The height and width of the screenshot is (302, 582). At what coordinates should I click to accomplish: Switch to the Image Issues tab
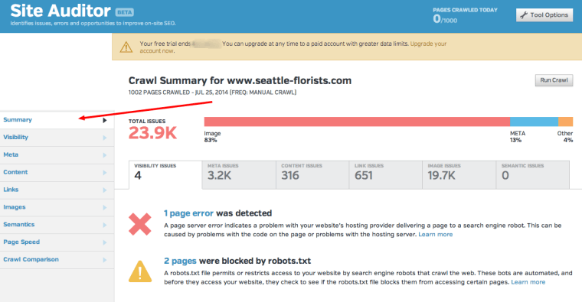459,174
